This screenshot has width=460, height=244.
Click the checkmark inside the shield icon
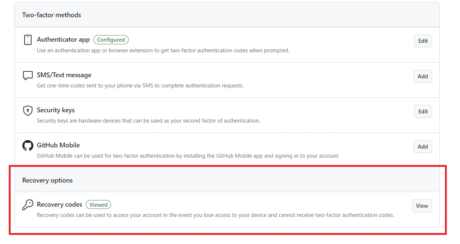[x=27, y=110]
